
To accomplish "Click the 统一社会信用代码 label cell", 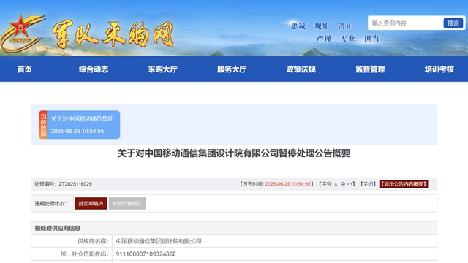I will click(72, 254).
